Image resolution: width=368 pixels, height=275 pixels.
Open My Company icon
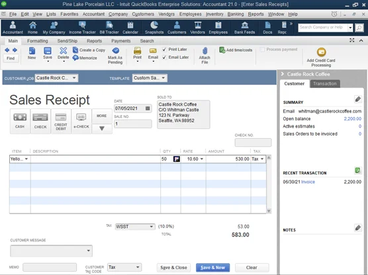tap(54, 28)
